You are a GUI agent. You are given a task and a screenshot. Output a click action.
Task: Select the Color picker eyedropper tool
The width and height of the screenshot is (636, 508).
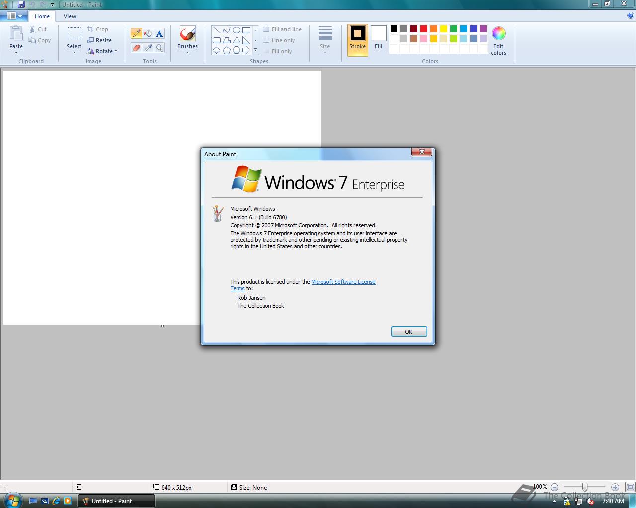coord(148,48)
